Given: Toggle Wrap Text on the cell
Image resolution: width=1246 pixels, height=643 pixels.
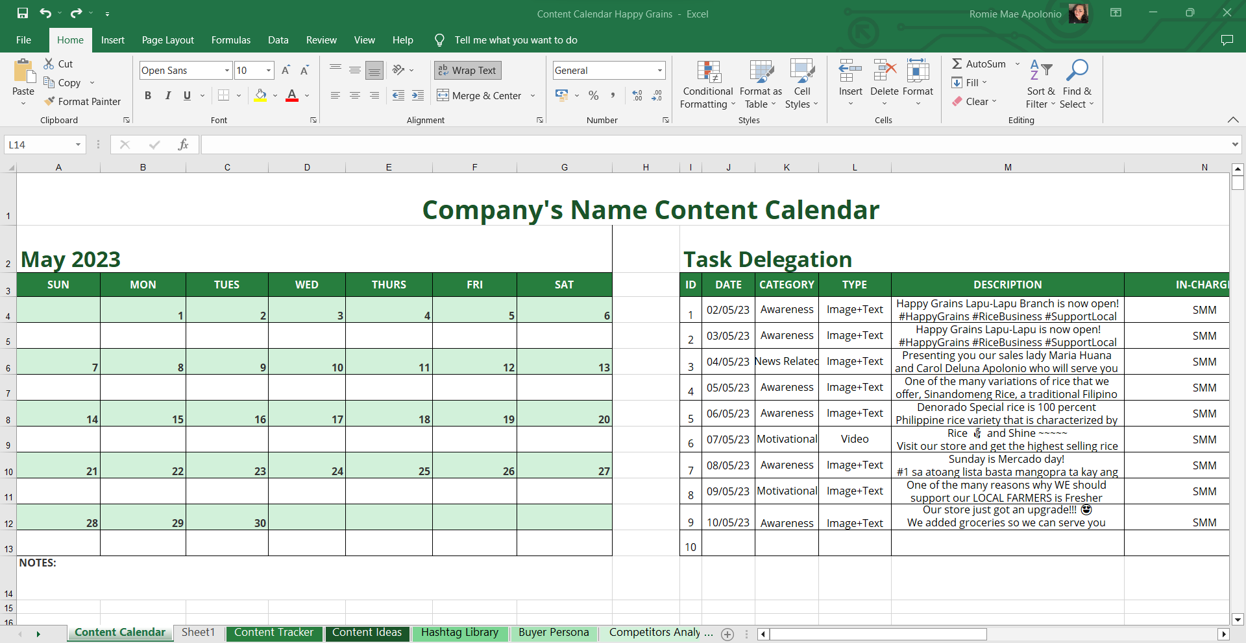Looking at the screenshot, I should (468, 70).
